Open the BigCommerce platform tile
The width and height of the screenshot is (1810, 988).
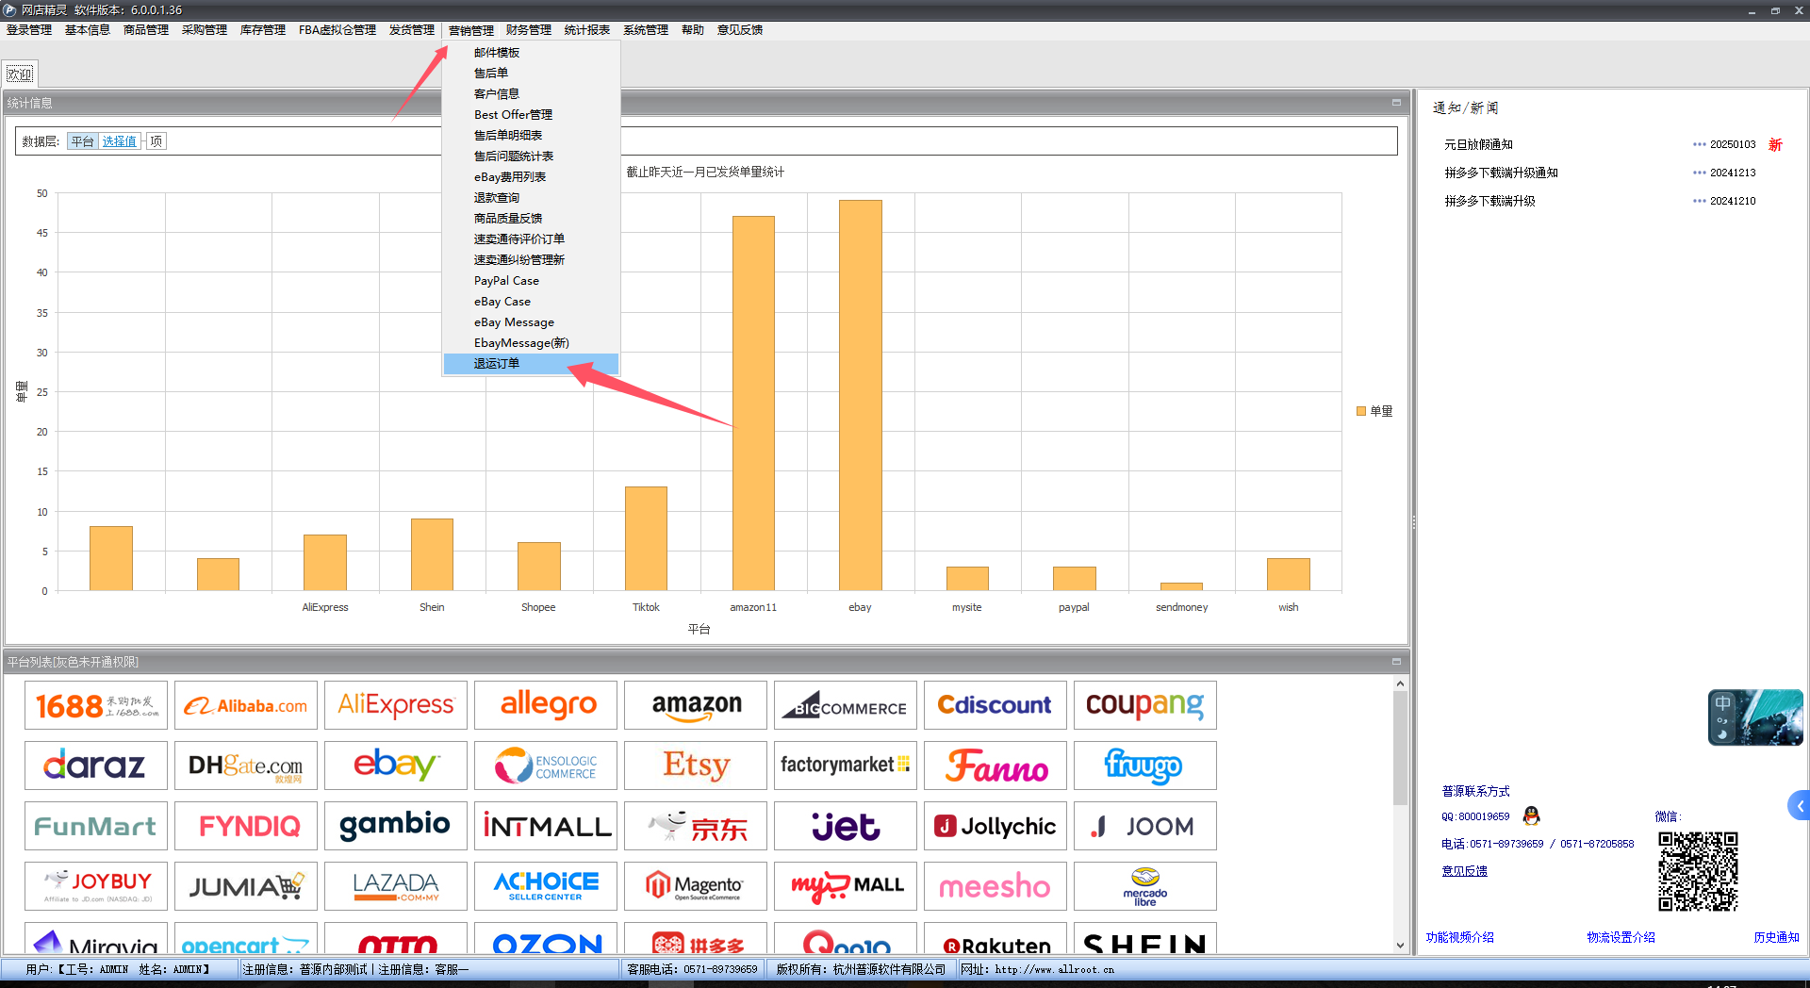tap(846, 705)
